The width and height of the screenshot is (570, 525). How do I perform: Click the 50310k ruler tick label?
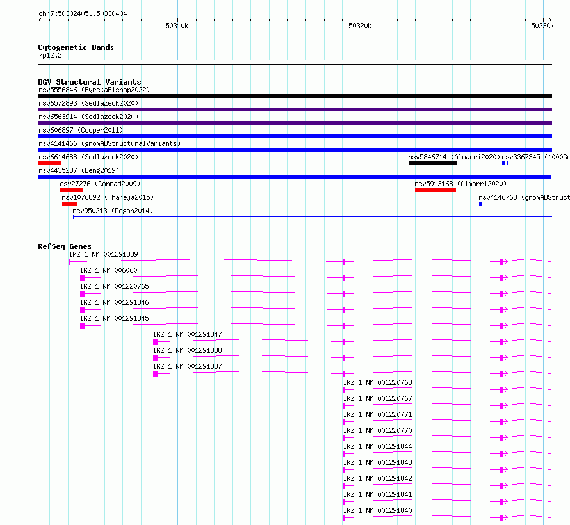[177, 26]
